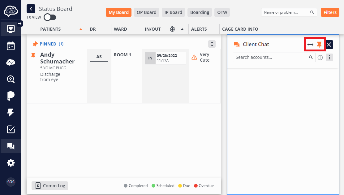Click the SOS button in the sidebar
The height and width of the screenshot is (195, 344).
coord(11,182)
